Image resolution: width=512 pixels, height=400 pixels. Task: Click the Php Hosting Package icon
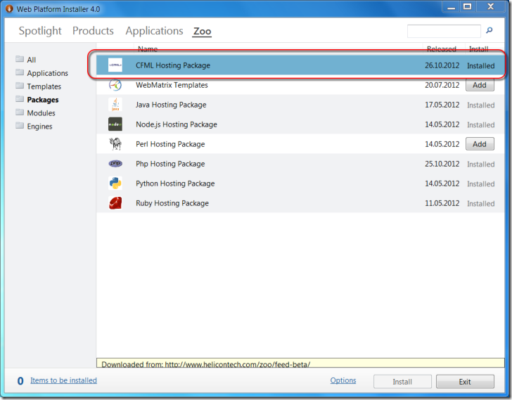pyautogui.click(x=115, y=164)
